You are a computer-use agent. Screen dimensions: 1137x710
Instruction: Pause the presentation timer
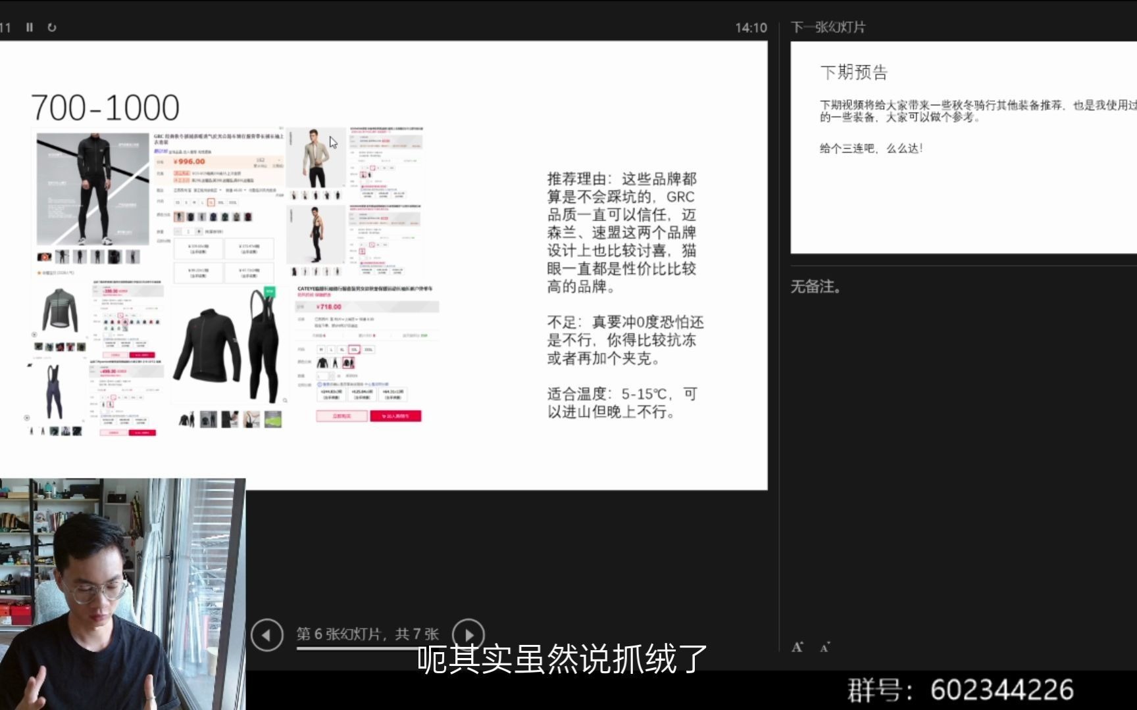click(x=30, y=27)
